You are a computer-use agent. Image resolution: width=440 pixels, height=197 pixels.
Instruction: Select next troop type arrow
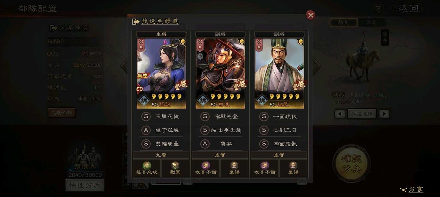pos(384,114)
